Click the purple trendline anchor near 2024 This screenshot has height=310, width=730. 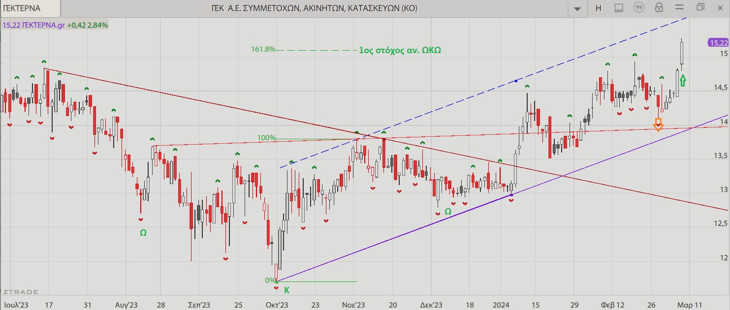(511, 195)
